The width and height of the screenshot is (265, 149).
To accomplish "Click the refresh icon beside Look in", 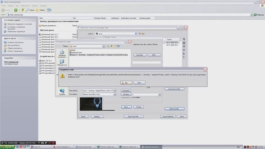I will [140, 34].
